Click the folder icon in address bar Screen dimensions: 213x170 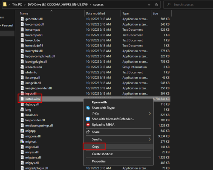pyautogui.click(x=5, y=4)
